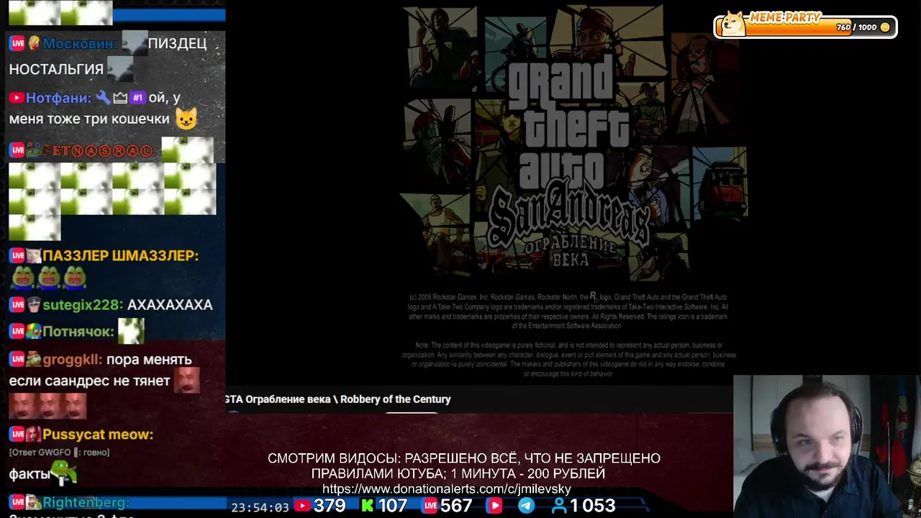Click the 'Ответ GWGFO' reply quote
Image resolution: width=921 pixels, height=518 pixels.
[x=59, y=453]
